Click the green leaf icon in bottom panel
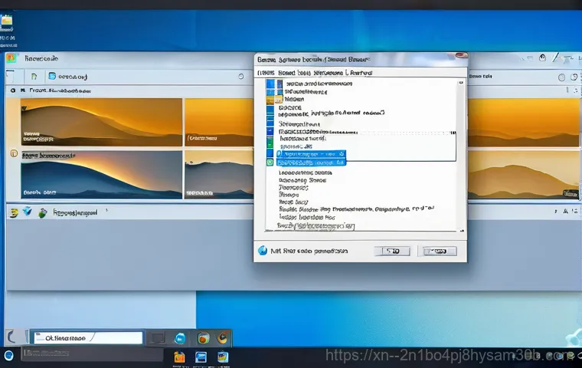Image resolution: width=582 pixels, height=368 pixels. (42, 212)
